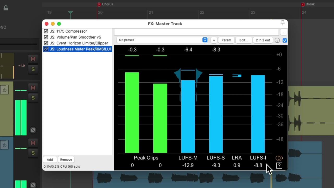Image resolution: width=334 pixels, height=188 pixels.
Task: Click the orange overlapping-circles icon in meter
Action: 279,158
